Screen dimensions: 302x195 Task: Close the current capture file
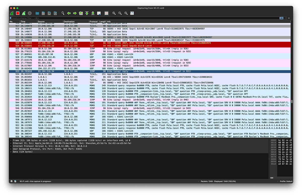[49, 13]
